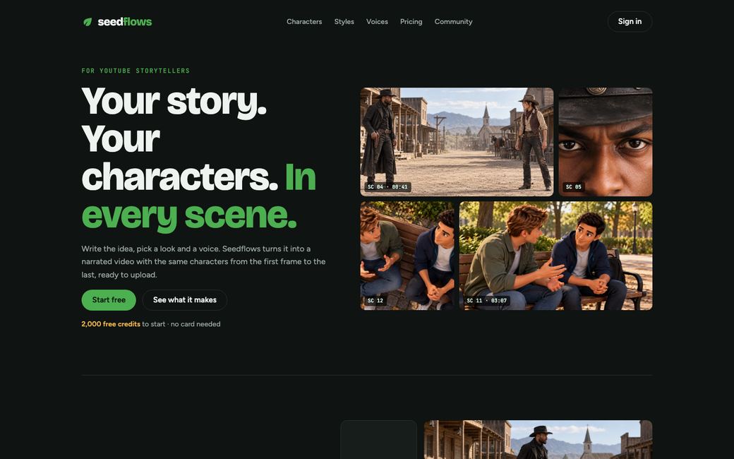Click the green Start free button
The height and width of the screenshot is (459, 734).
[x=109, y=299]
